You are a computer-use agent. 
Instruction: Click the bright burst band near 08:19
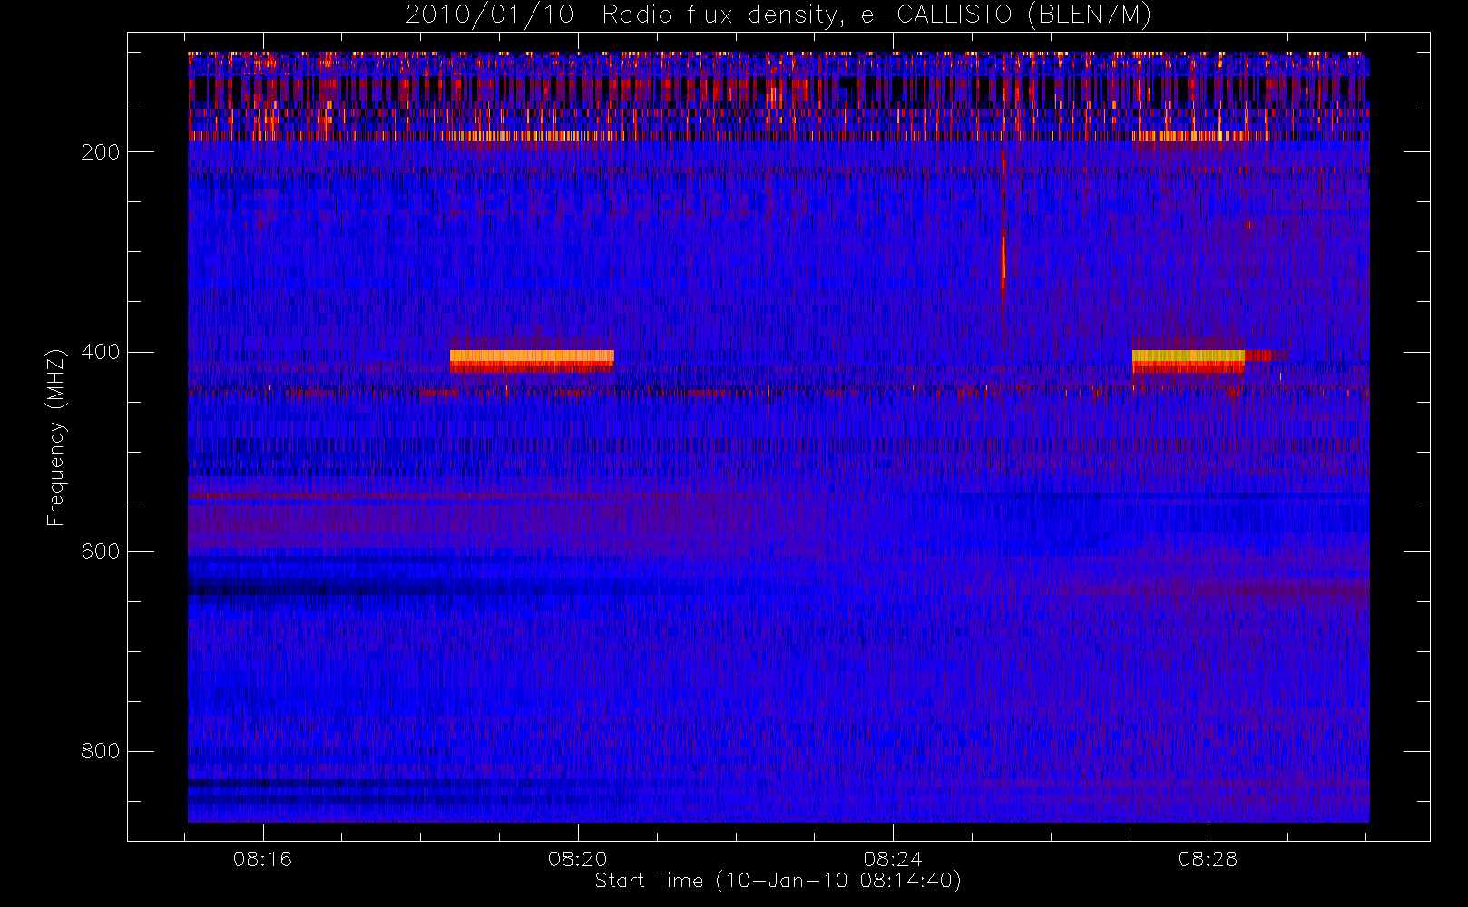coord(532,361)
